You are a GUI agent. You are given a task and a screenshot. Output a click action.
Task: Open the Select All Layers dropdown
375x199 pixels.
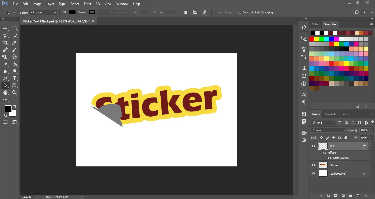[x=43, y=12]
